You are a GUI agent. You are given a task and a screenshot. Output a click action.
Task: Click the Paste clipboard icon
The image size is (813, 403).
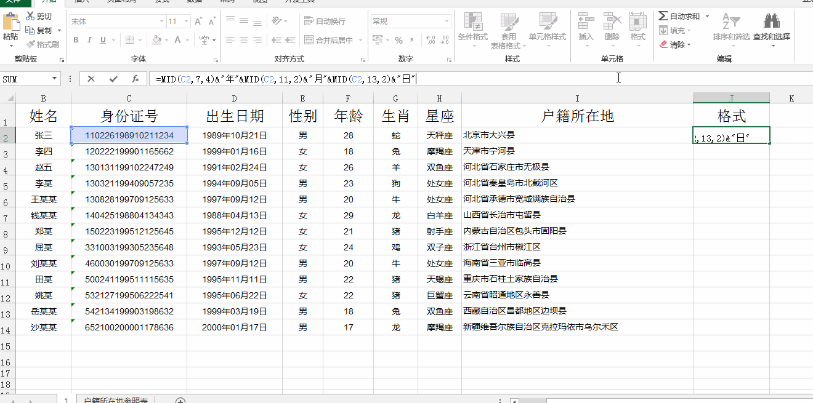[x=10, y=22]
